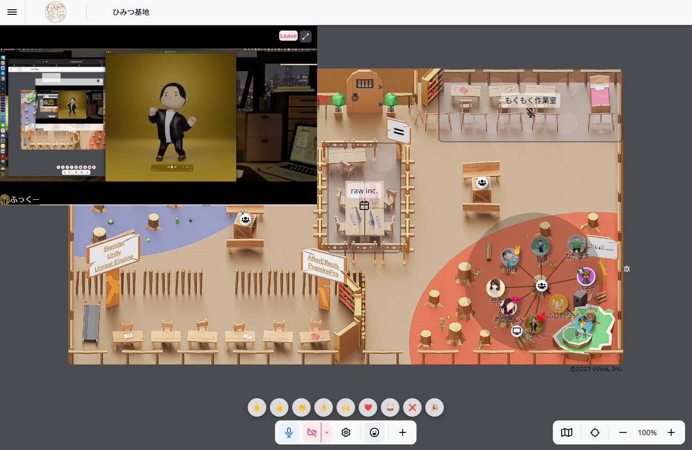Viewport: 692px width, 450px height.
Task: Select いその's bear avatar
Action: point(586,277)
